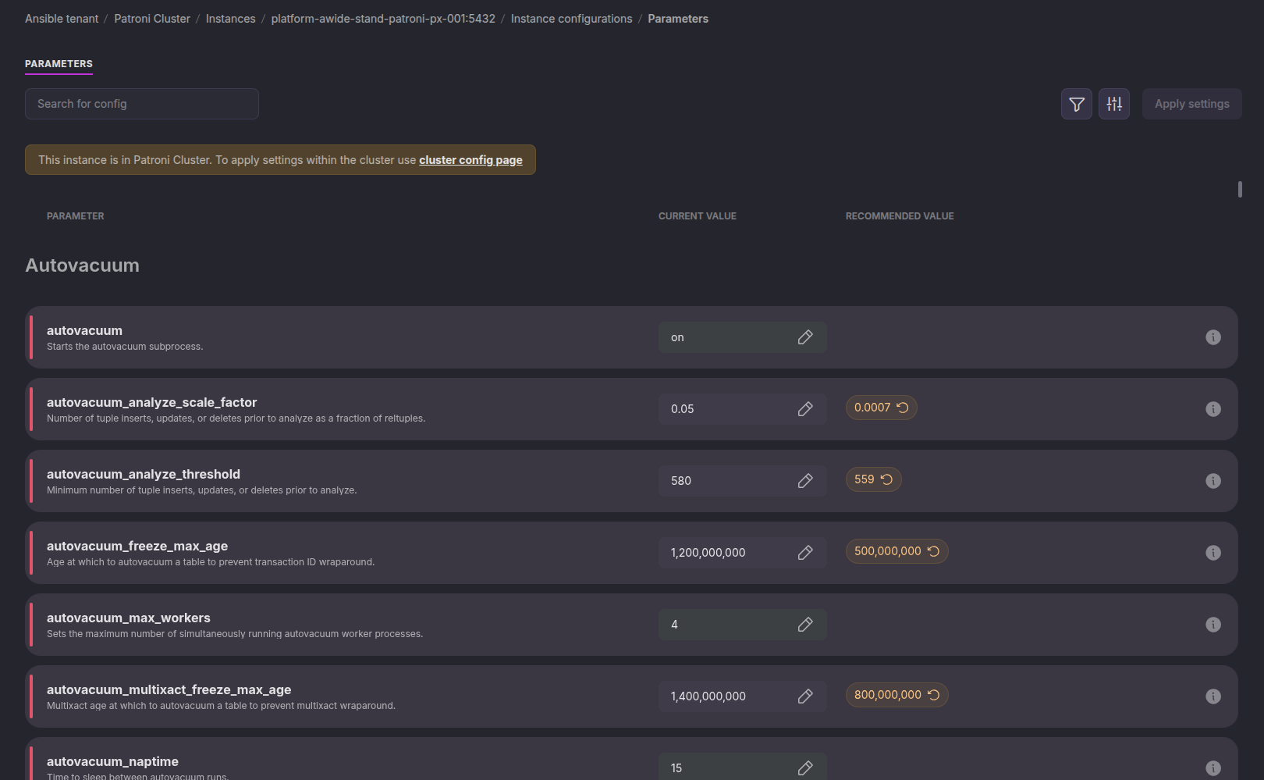The width and height of the screenshot is (1264, 780).
Task: Edit autovacuum_naptime with its pencil icon
Action: pos(805,768)
